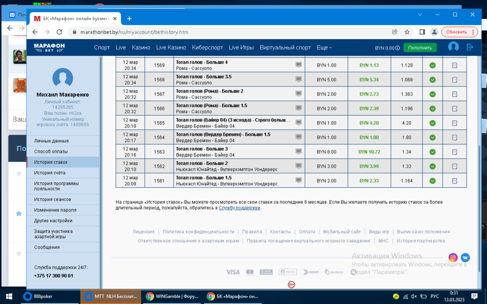Open the Киберспорт menu item

[207, 48]
